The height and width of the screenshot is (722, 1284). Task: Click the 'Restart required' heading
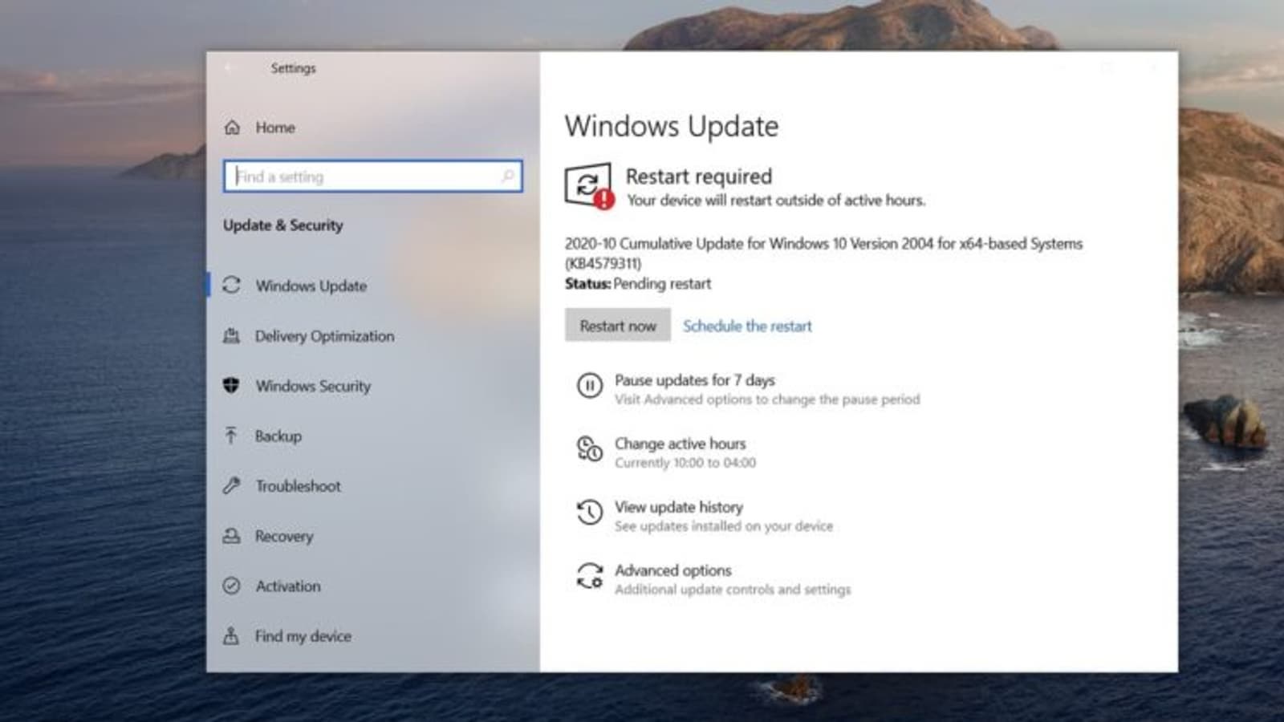click(x=699, y=176)
